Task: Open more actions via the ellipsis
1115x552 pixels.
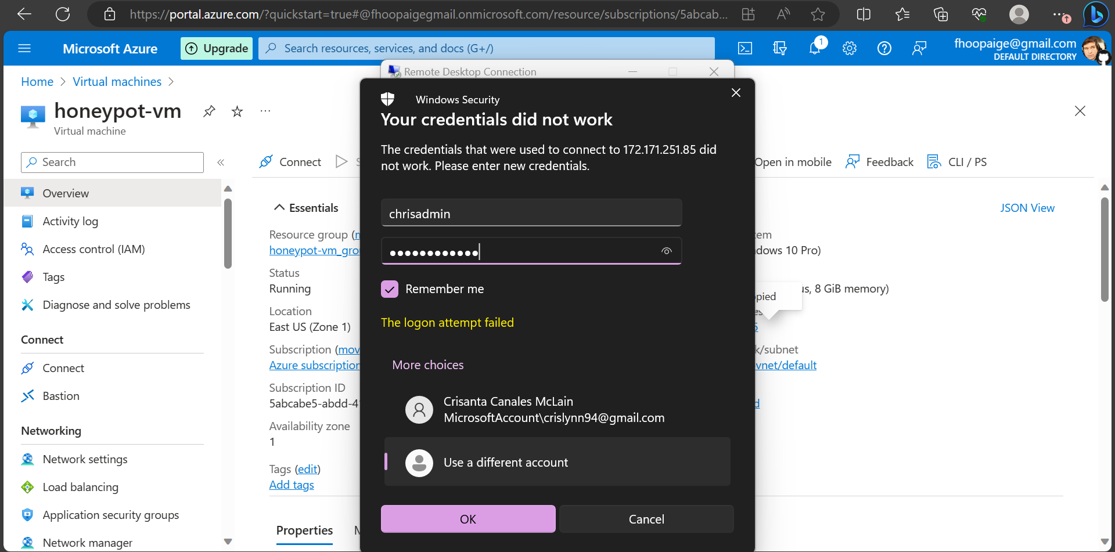Action: point(265,111)
